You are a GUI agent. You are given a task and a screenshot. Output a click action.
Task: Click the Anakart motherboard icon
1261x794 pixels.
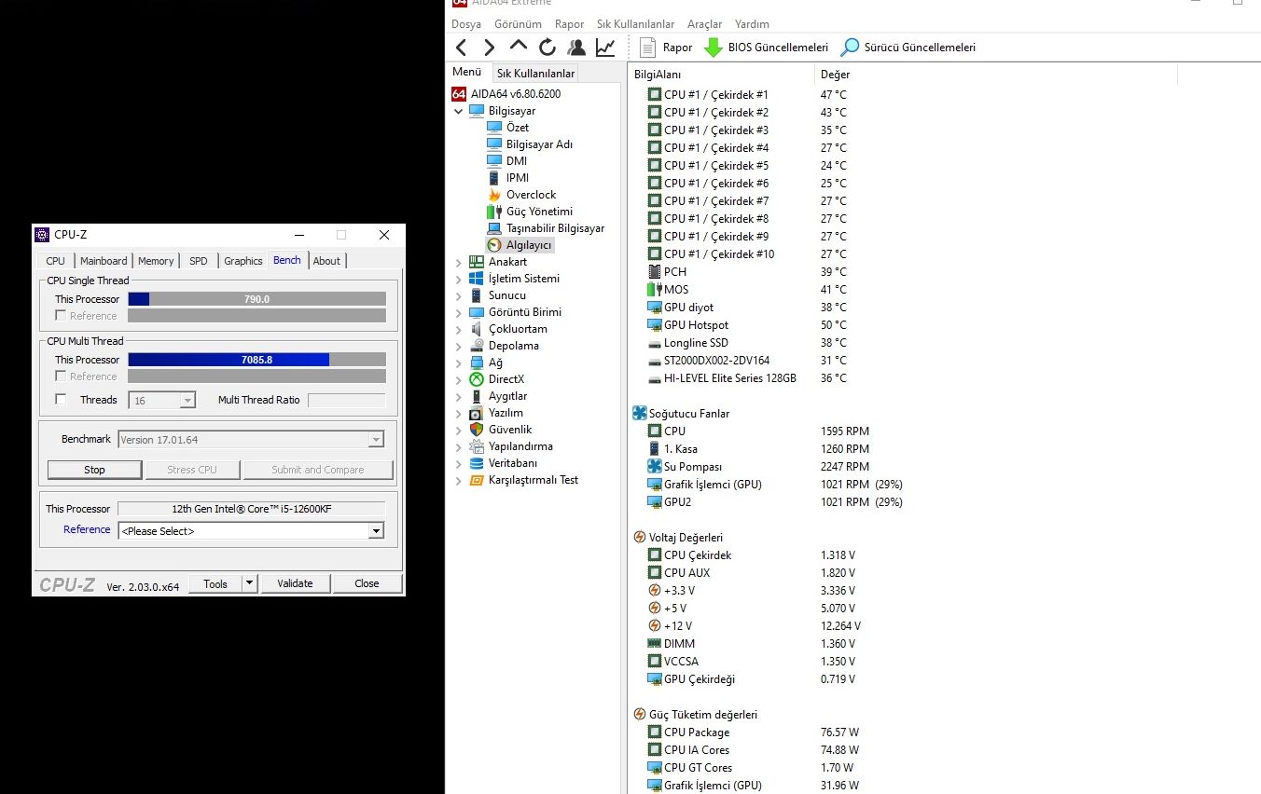(477, 262)
